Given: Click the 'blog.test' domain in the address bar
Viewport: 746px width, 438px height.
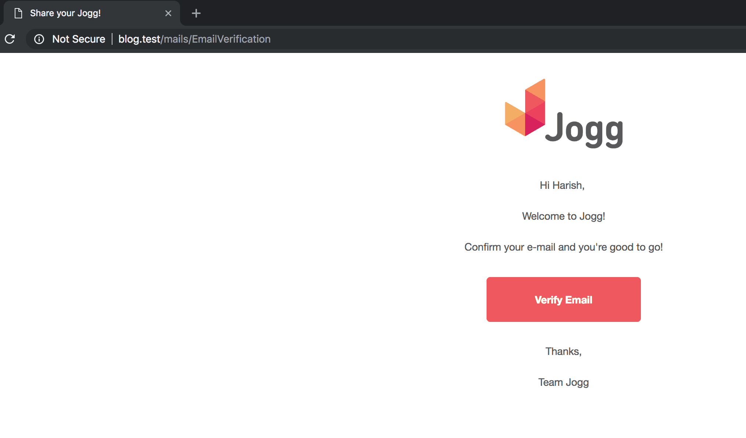Looking at the screenshot, I should point(139,39).
